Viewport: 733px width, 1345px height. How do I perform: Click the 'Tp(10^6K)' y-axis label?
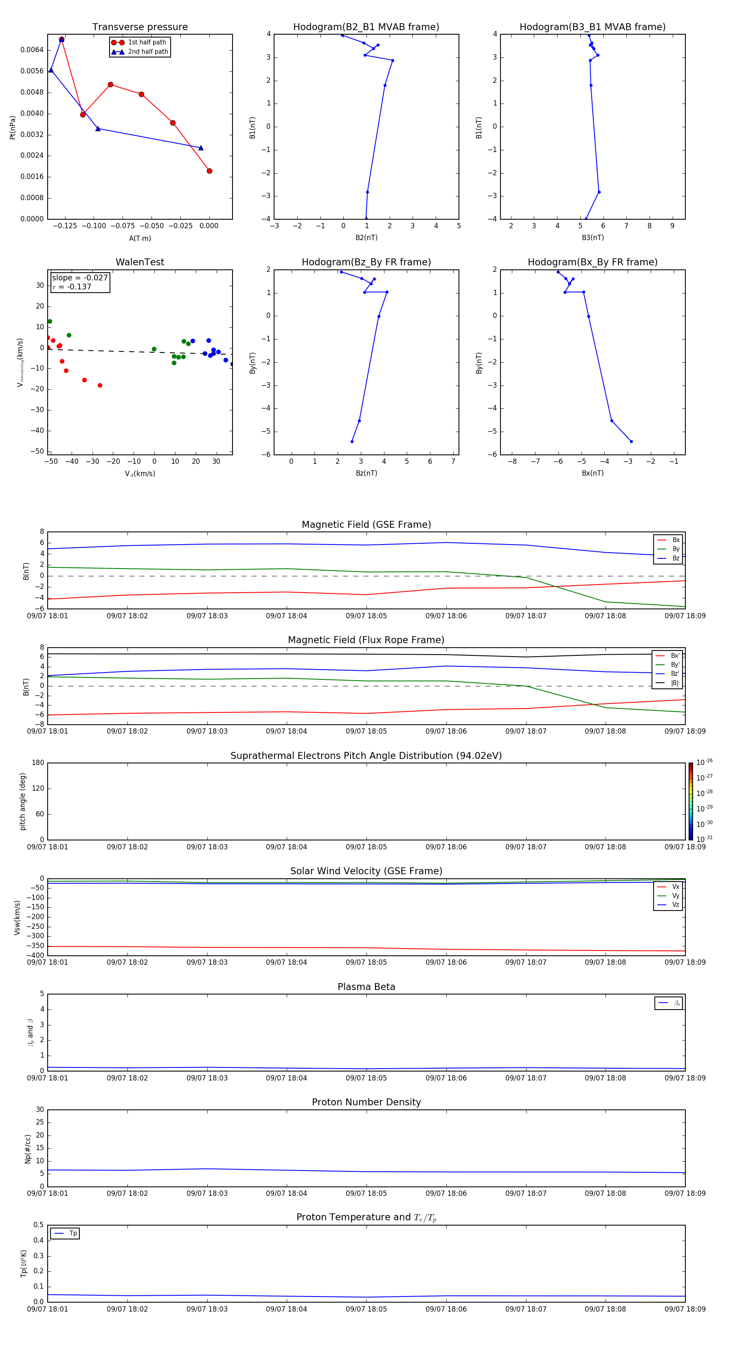click(24, 1263)
